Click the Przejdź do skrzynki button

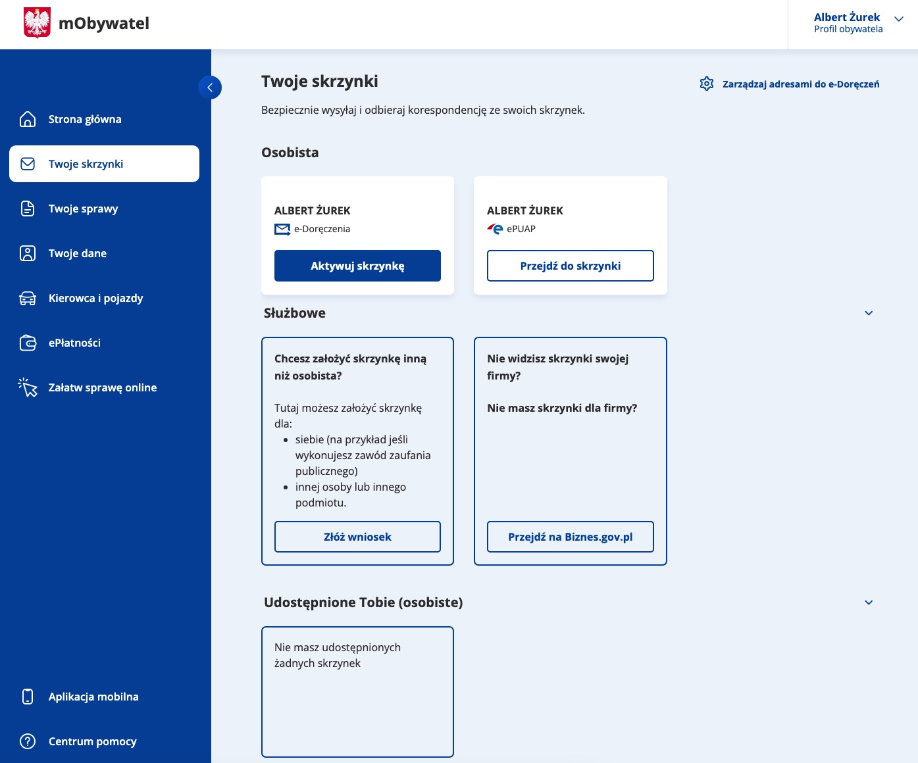(571, 266)
